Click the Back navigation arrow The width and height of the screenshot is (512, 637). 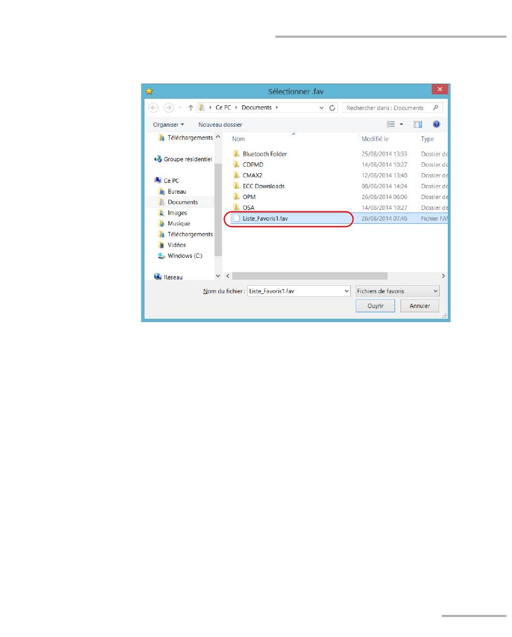coord(153,108)
